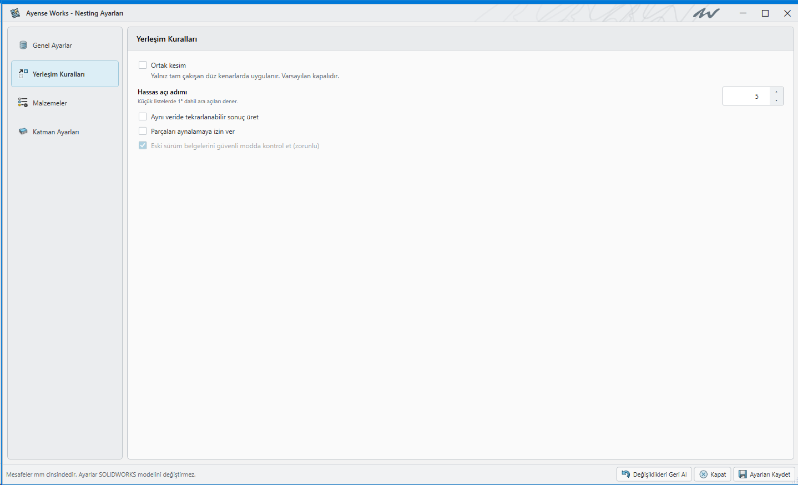Enable the Ortak kesim checkbox

[143, 65]
